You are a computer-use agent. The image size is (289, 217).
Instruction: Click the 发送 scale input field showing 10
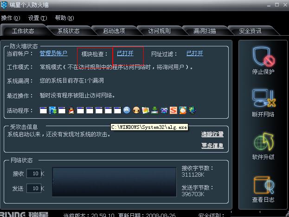34,188
